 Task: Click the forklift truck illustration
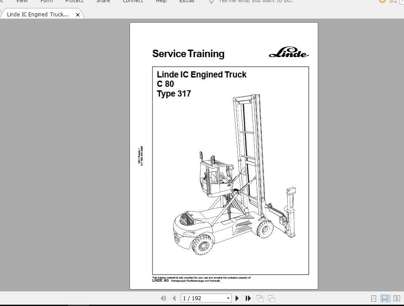[x=234, y=176]
